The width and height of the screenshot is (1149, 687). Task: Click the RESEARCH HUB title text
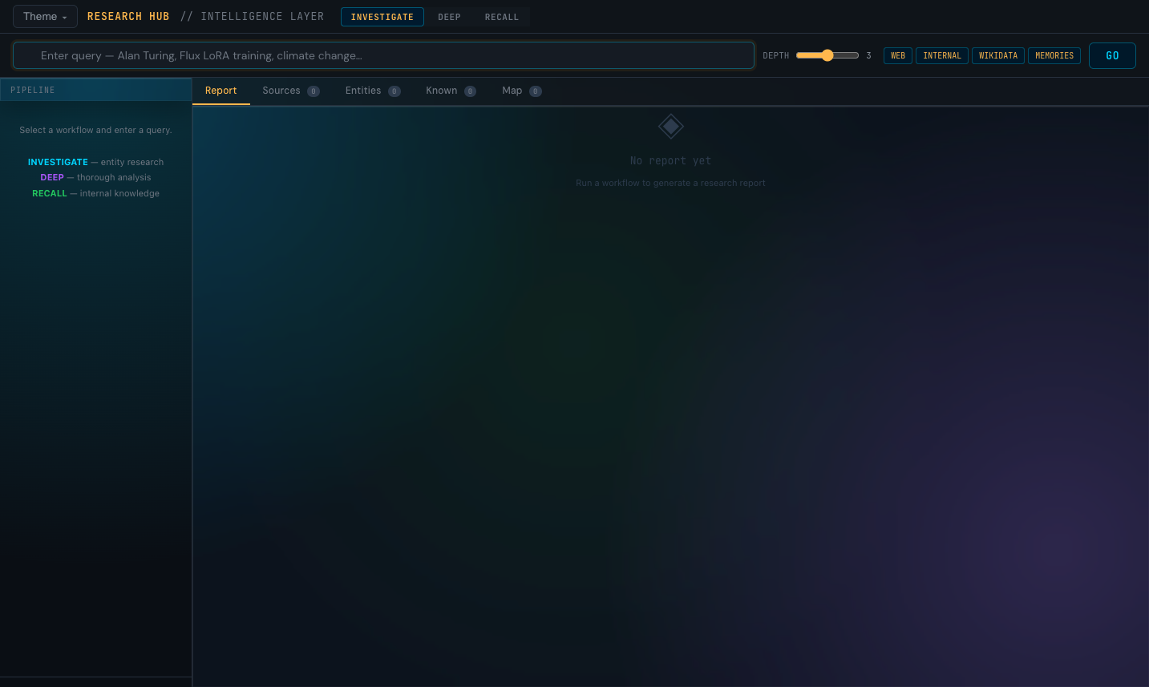[x=128, y=17]
